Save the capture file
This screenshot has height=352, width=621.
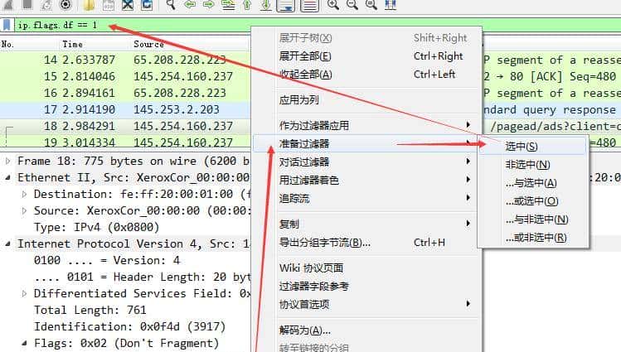point(108,4)
